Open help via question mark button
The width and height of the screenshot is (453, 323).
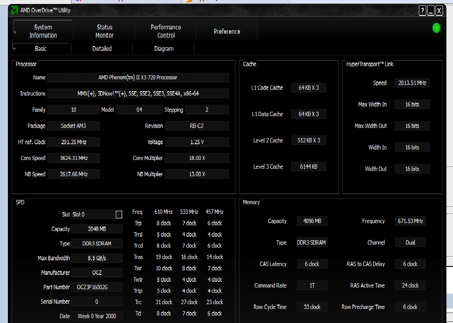click(x=422, y=11)
